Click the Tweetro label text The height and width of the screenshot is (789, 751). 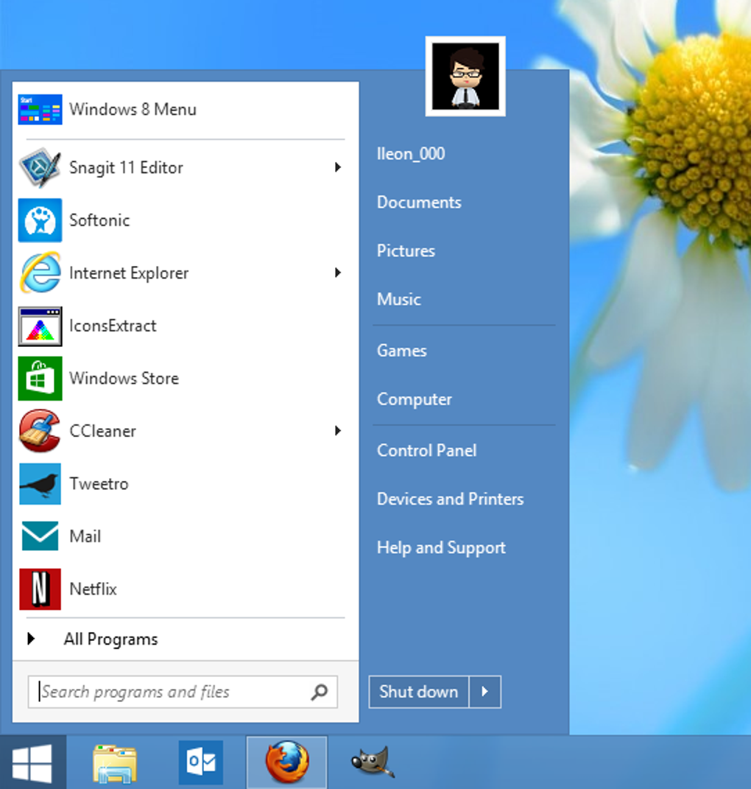[x=99, y=484]
